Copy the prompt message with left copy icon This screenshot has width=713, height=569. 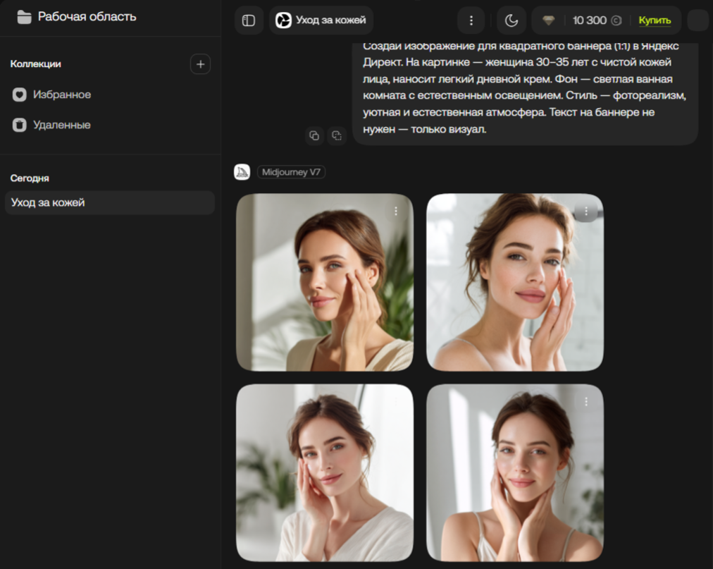314,135
